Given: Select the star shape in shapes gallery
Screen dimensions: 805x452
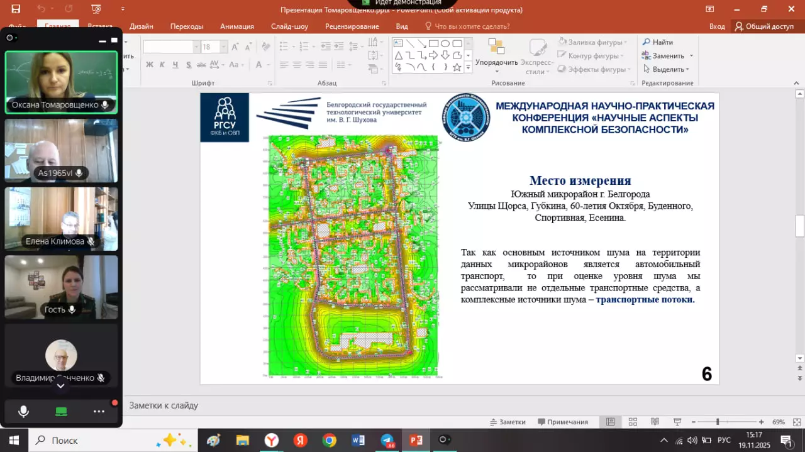Looking at the screenshot, I should tap(457, 67).
